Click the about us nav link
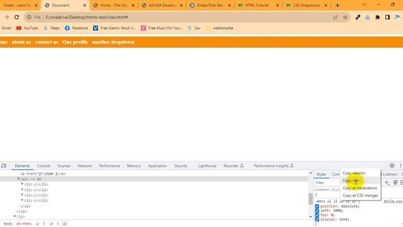403x227 pixels. tap(21, 42)
